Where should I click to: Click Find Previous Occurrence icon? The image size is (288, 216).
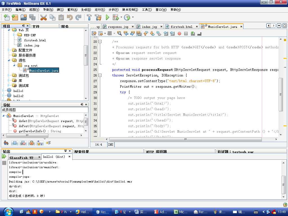point(126,33)
